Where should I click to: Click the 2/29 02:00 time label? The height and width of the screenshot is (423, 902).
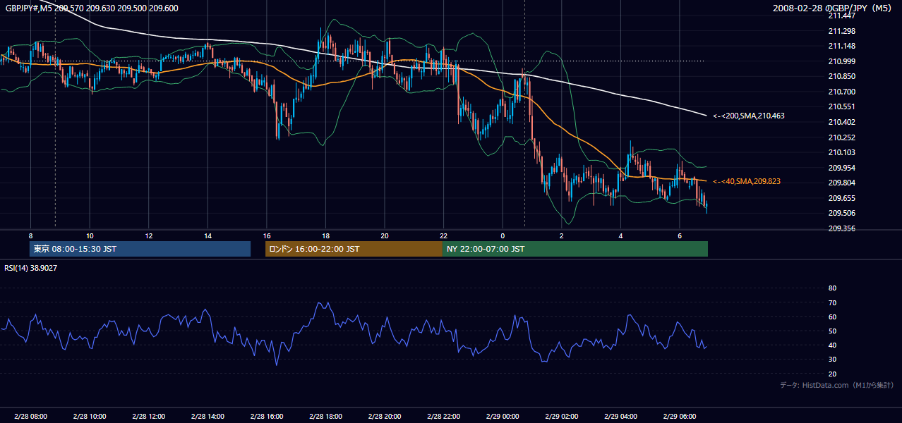click(x=561, y=417)
